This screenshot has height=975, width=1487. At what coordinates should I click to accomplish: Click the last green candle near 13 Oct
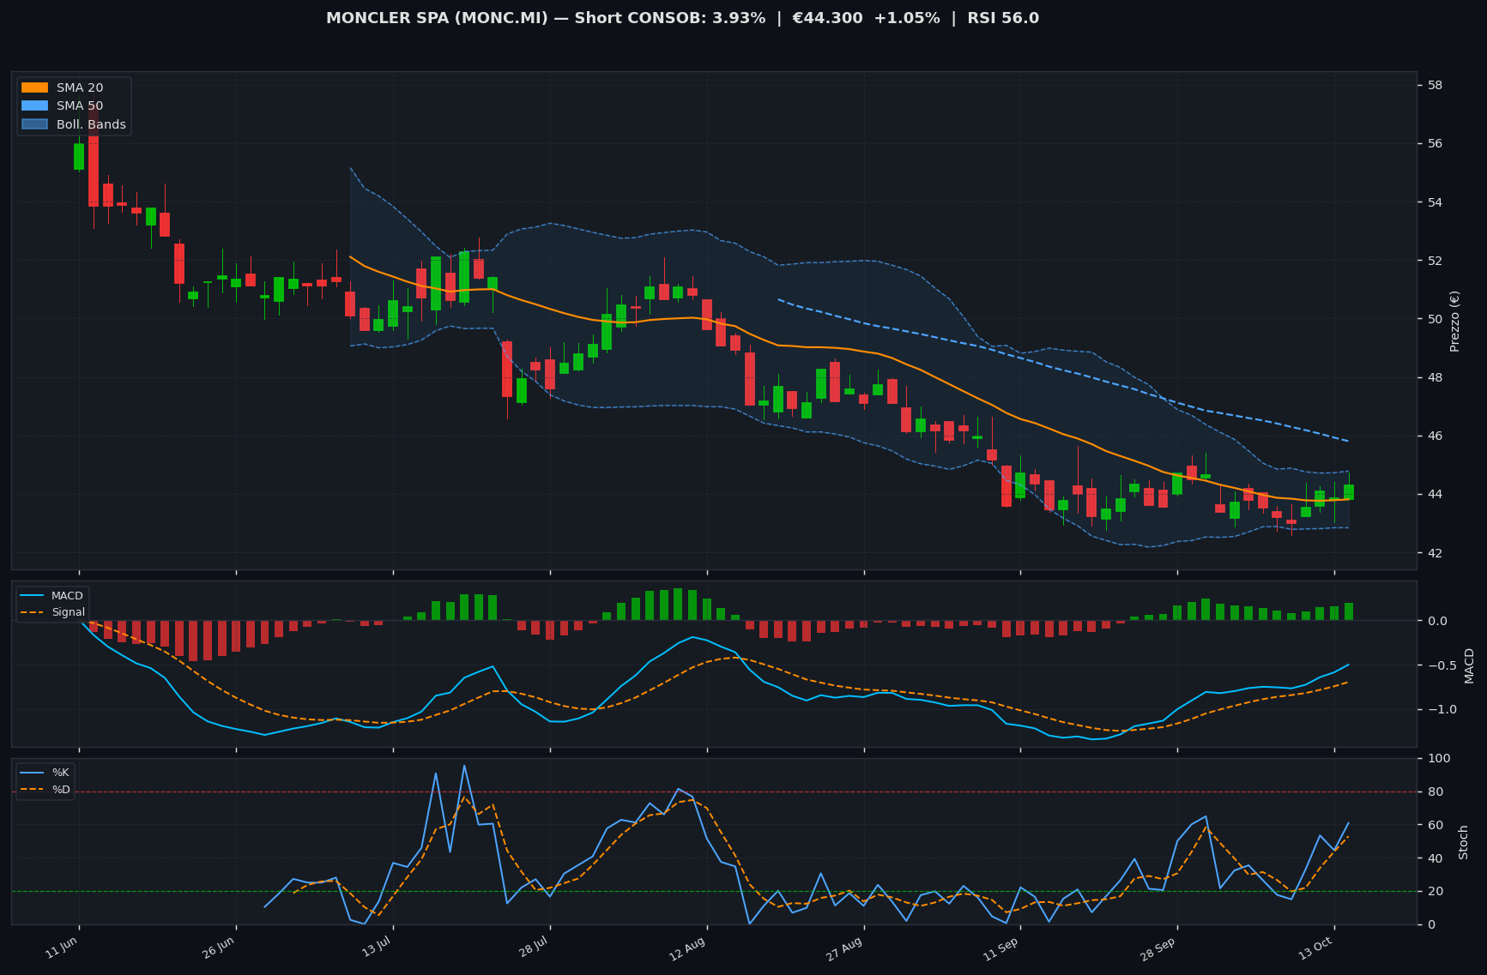[x=1349, y=491]
